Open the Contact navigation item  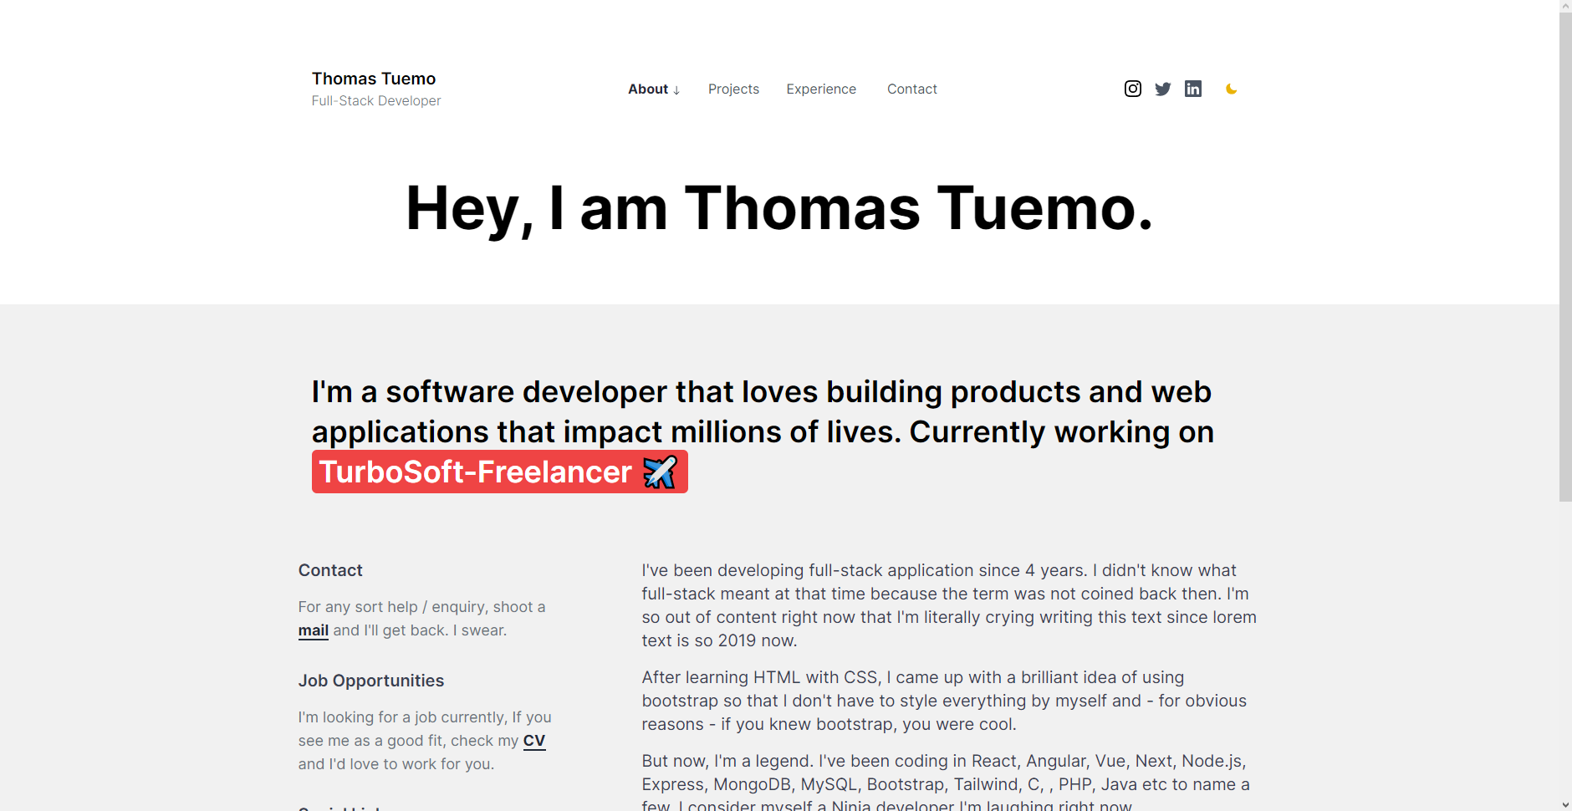[x=911, y=89]
